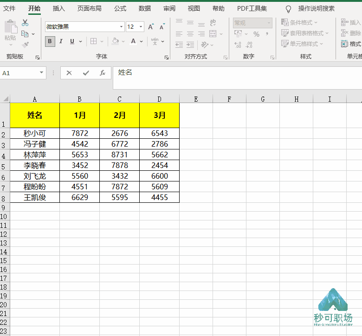The width and height of the screenshot is (362, 336).
Task: Expand the Name Box dropdown arrow
Action: point(41,73)
